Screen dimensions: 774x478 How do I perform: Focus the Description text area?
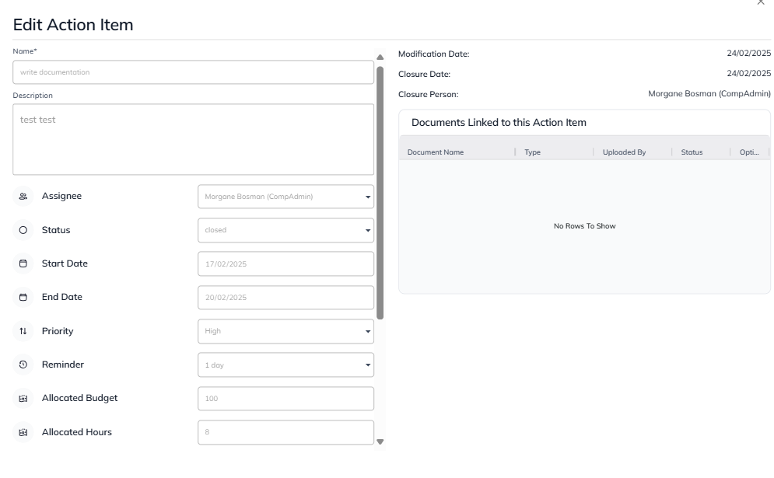193,139
